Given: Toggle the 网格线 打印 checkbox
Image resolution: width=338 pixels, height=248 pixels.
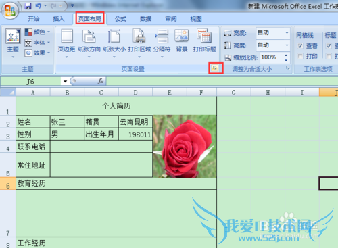Looking at the screenshot, I should [x=300, y=56].
